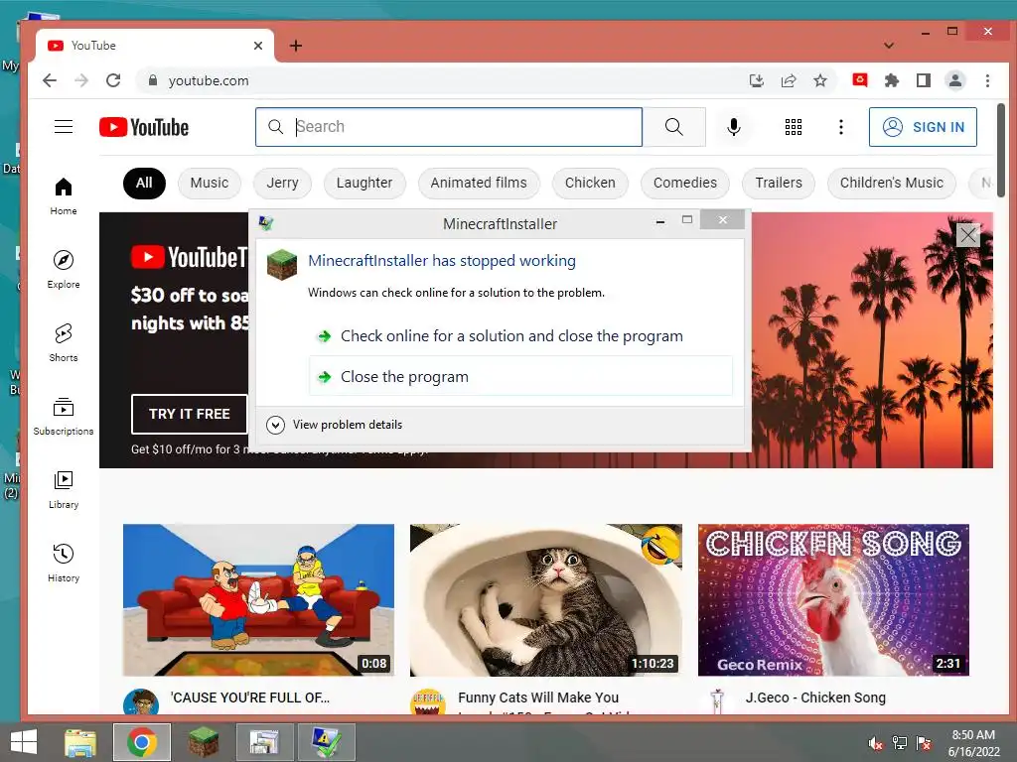Click the SIGN IN button
This screenshot has height=762, width=1017.
(923, 127)
